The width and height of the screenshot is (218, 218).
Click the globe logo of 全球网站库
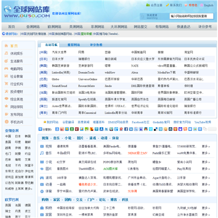pyautogui.click(x=8, y=10)
